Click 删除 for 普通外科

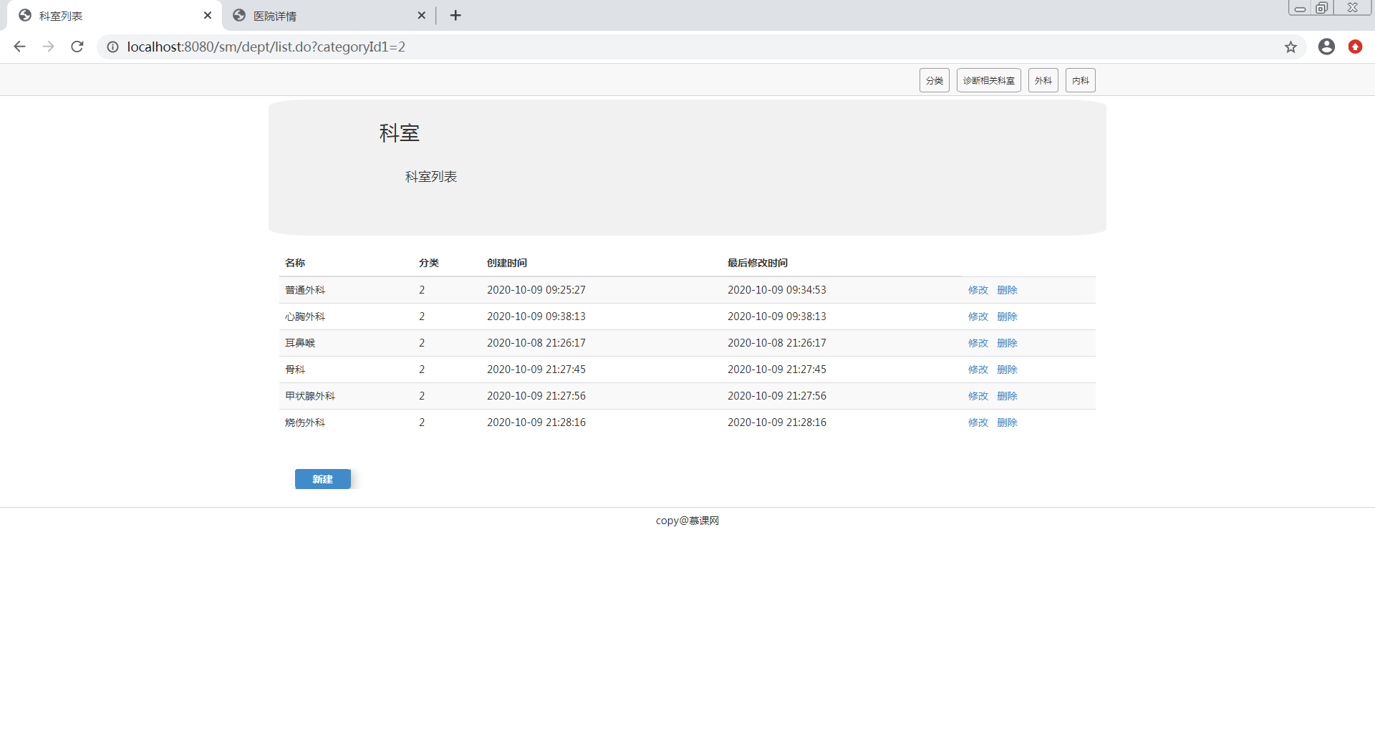(x=1007, y=290)
